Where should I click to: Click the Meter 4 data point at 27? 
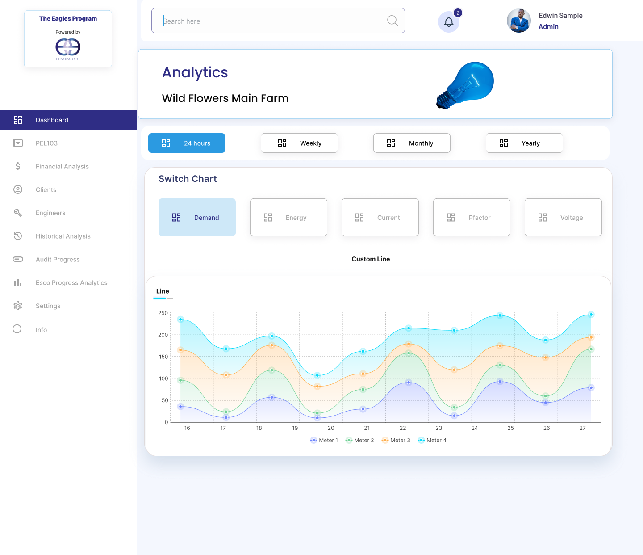[591, 315]
